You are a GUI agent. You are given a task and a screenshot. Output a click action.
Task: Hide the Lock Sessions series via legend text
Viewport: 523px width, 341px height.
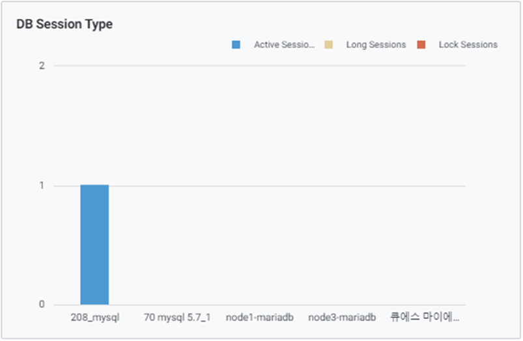coord(468,45)
